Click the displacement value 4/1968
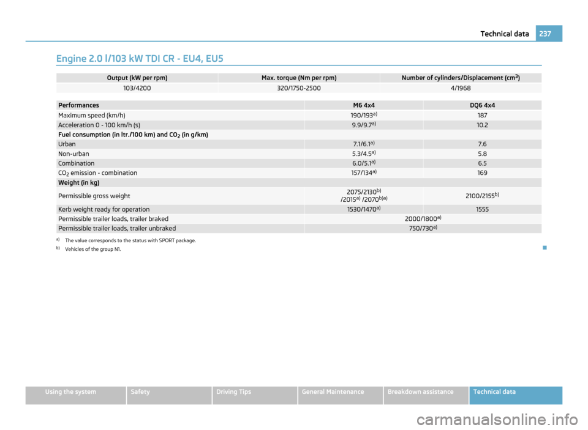This screenshot has width=588, height=430. [461, 88]
